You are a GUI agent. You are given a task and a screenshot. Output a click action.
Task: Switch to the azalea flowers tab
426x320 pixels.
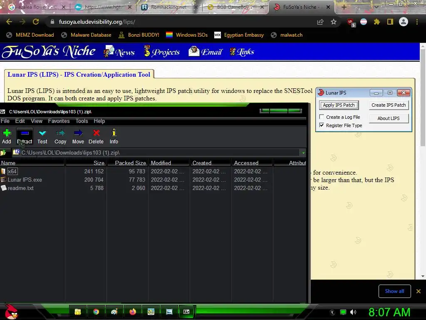pos(37,7)
